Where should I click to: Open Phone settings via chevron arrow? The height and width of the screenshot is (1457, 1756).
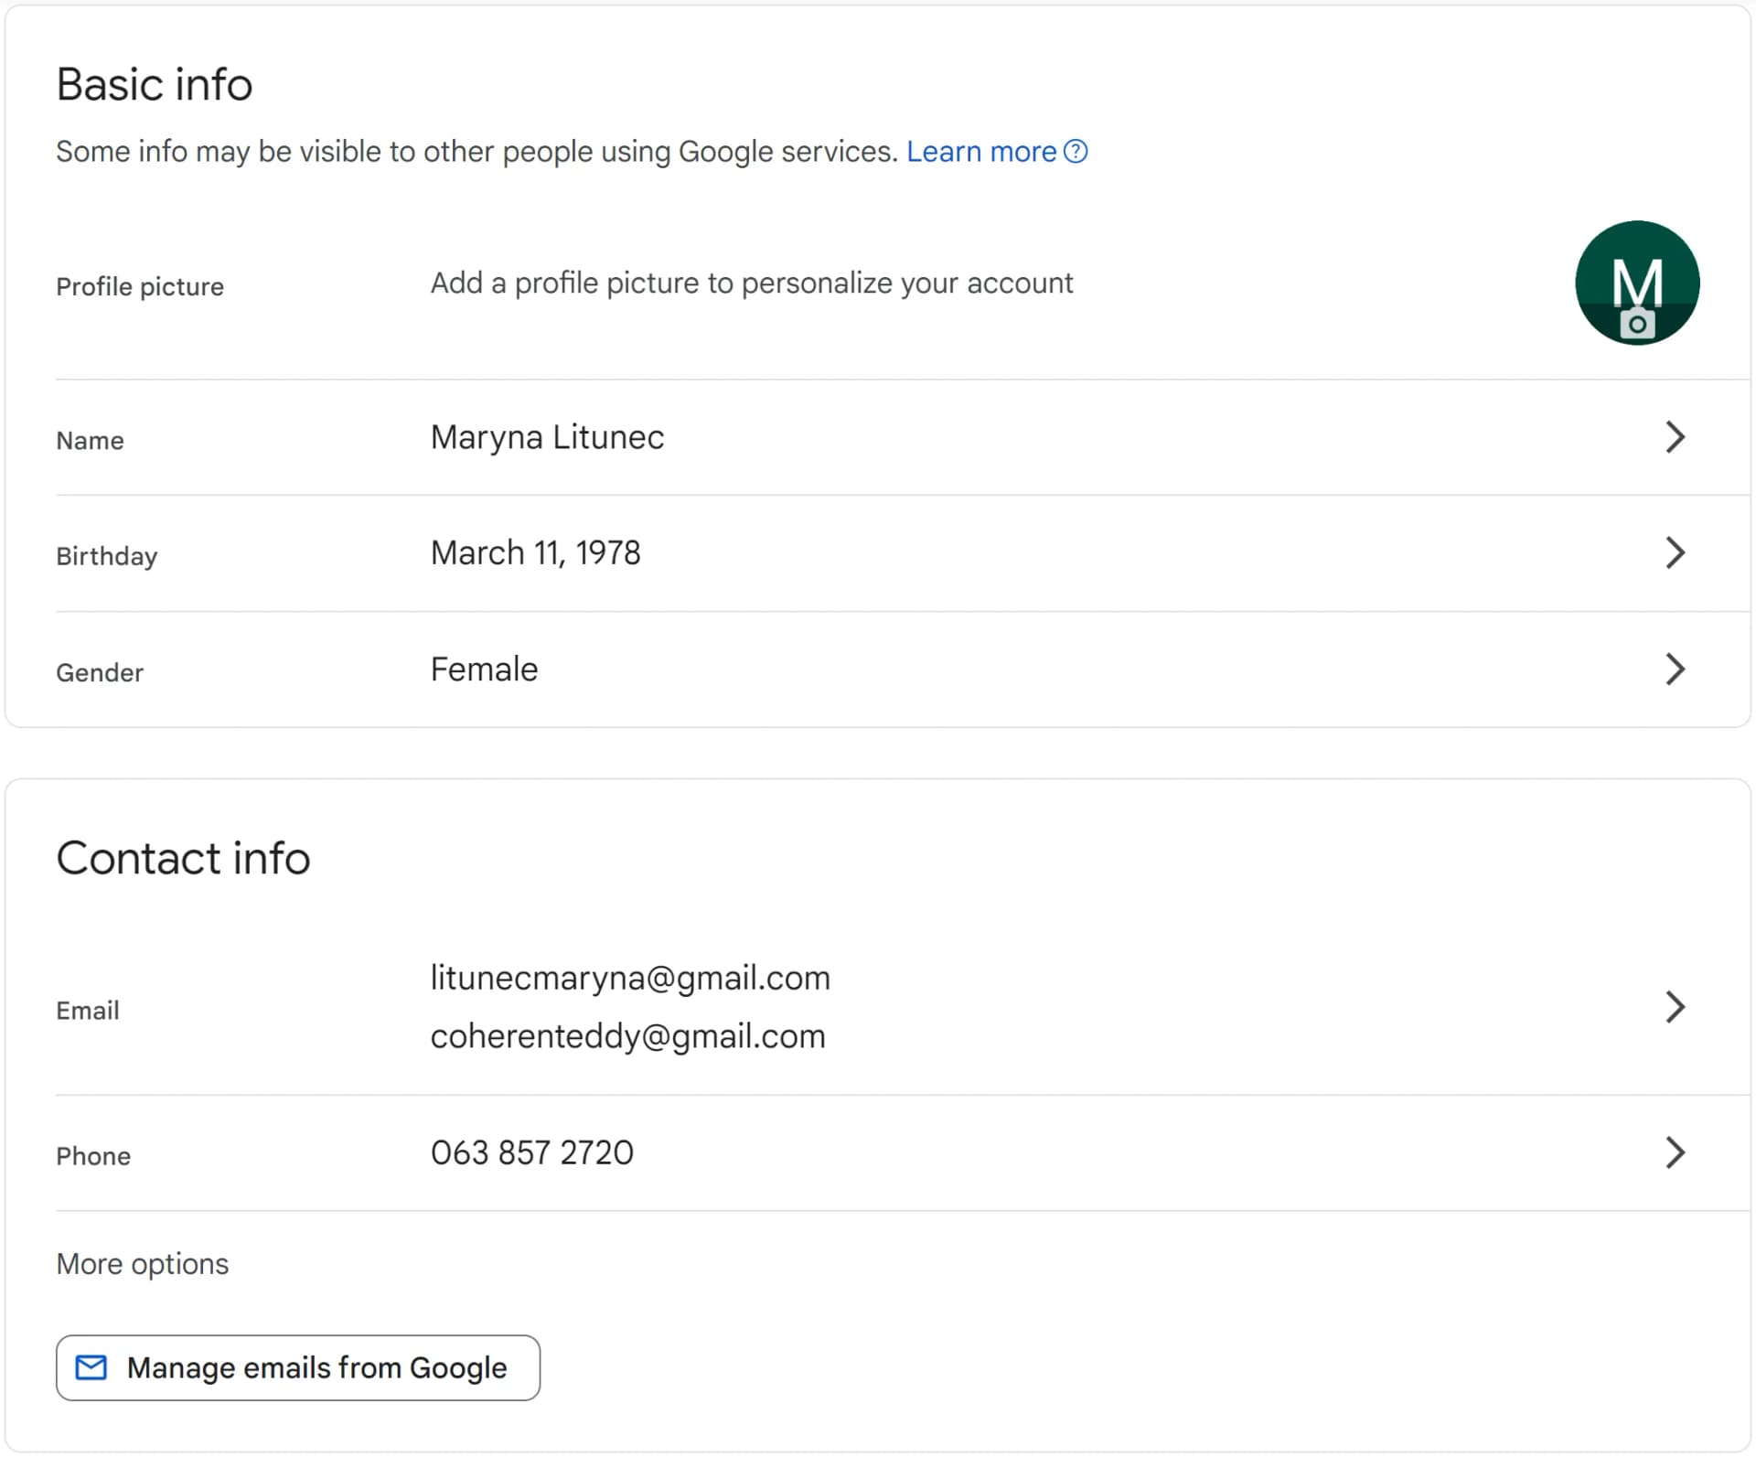[1675, 1152]
